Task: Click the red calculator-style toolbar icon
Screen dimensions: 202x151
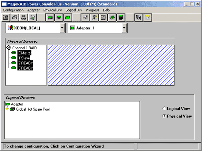Action: [121, 17]
